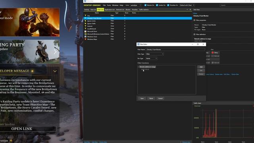
Task: Collapse the Remote address in range node
Action: [139, 67]
